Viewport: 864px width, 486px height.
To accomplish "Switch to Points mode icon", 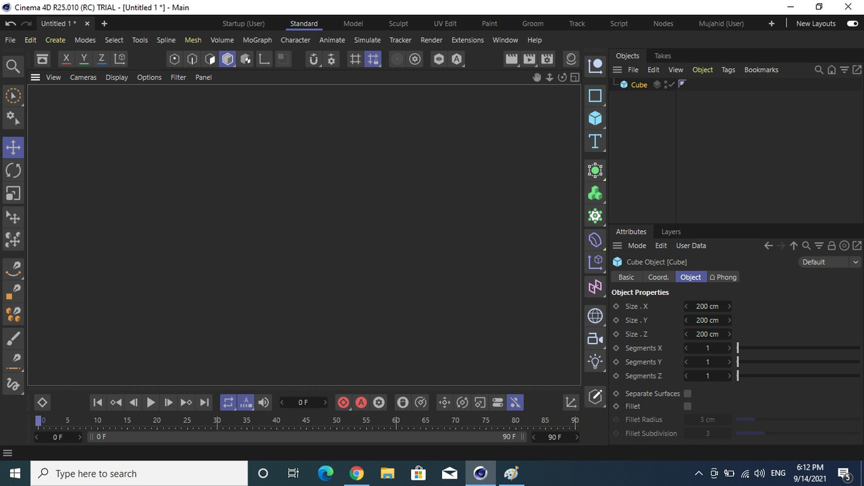I will 174,59.
